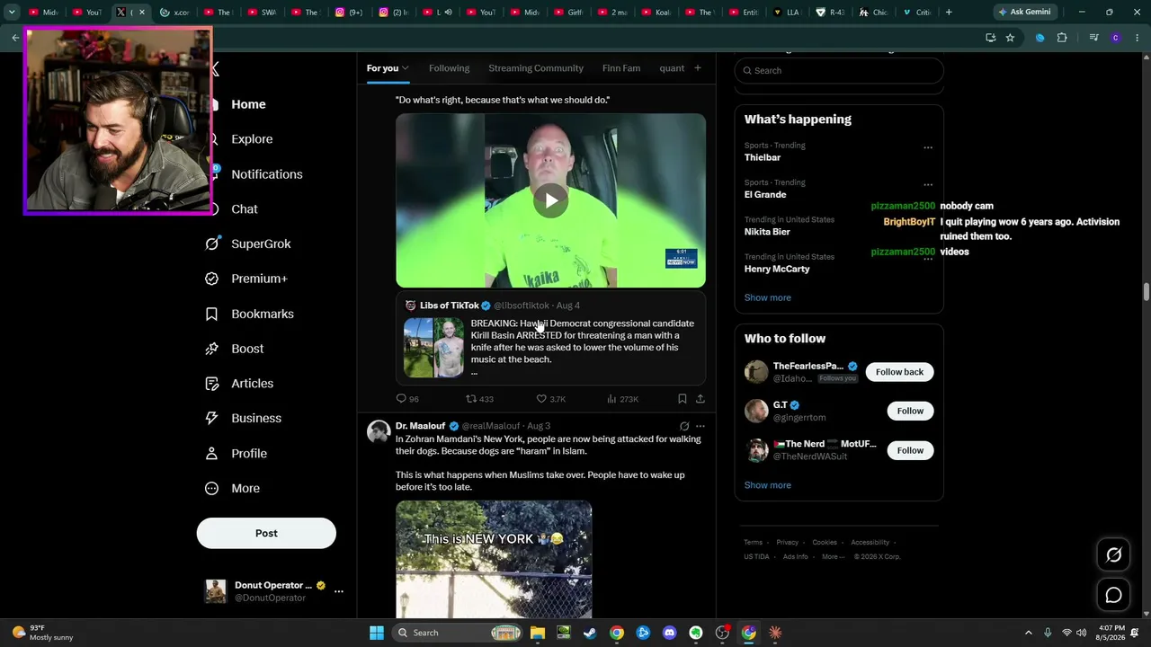This screenshot has height=647, width=1151.
Task: Open more options on Dr. Maalouf's post
Action: [700, 426]
